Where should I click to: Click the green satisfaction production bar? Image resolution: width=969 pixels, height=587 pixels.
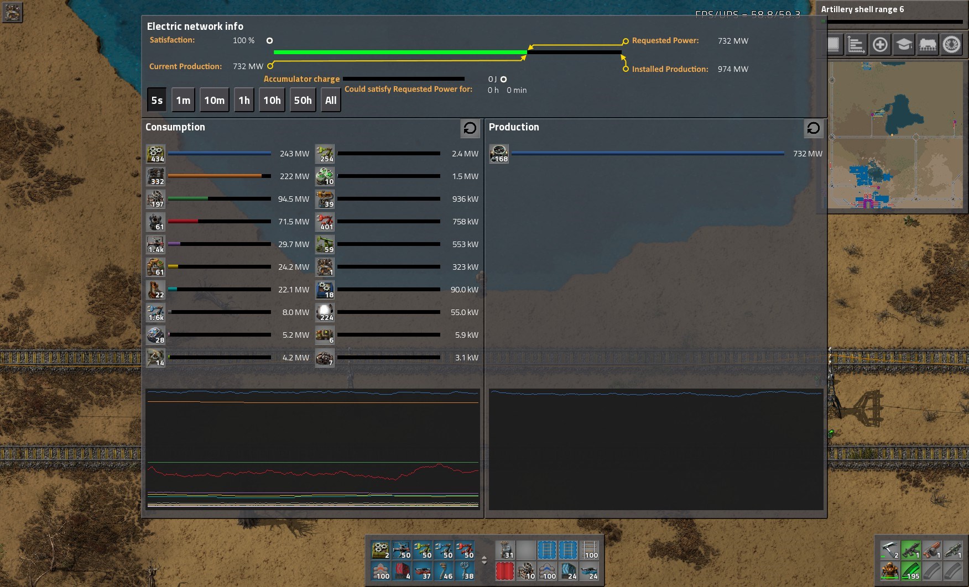pyautogui.click(x=400, y=53)
